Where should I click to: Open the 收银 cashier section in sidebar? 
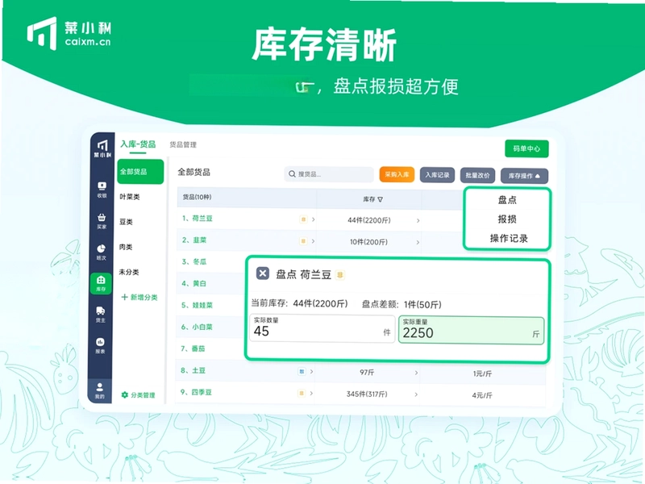102,190
